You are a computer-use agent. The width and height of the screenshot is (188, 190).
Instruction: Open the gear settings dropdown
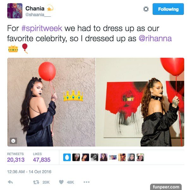point(146,9)
